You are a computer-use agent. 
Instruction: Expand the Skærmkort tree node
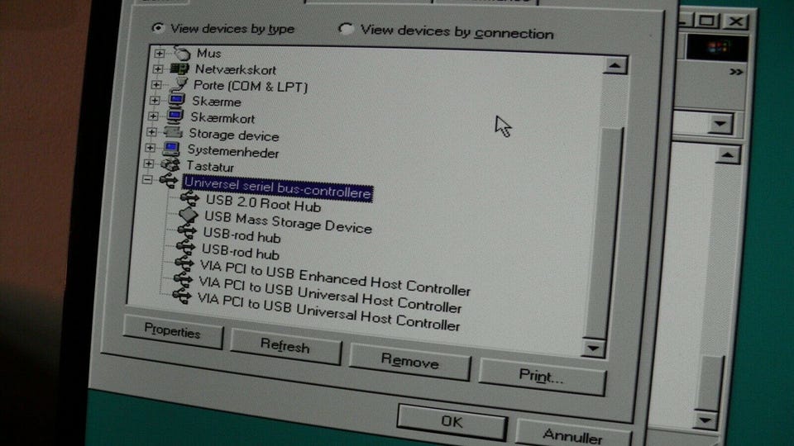click(154, 116)
